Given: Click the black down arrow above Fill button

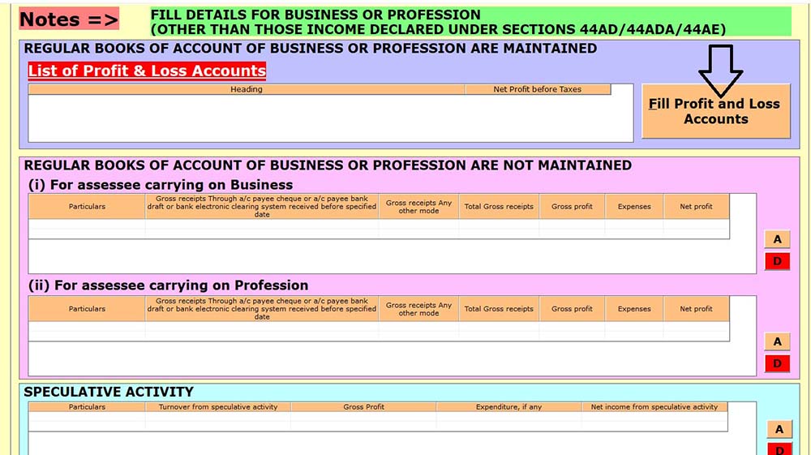Looking at the screenshot, I should [x=720, y=71].
